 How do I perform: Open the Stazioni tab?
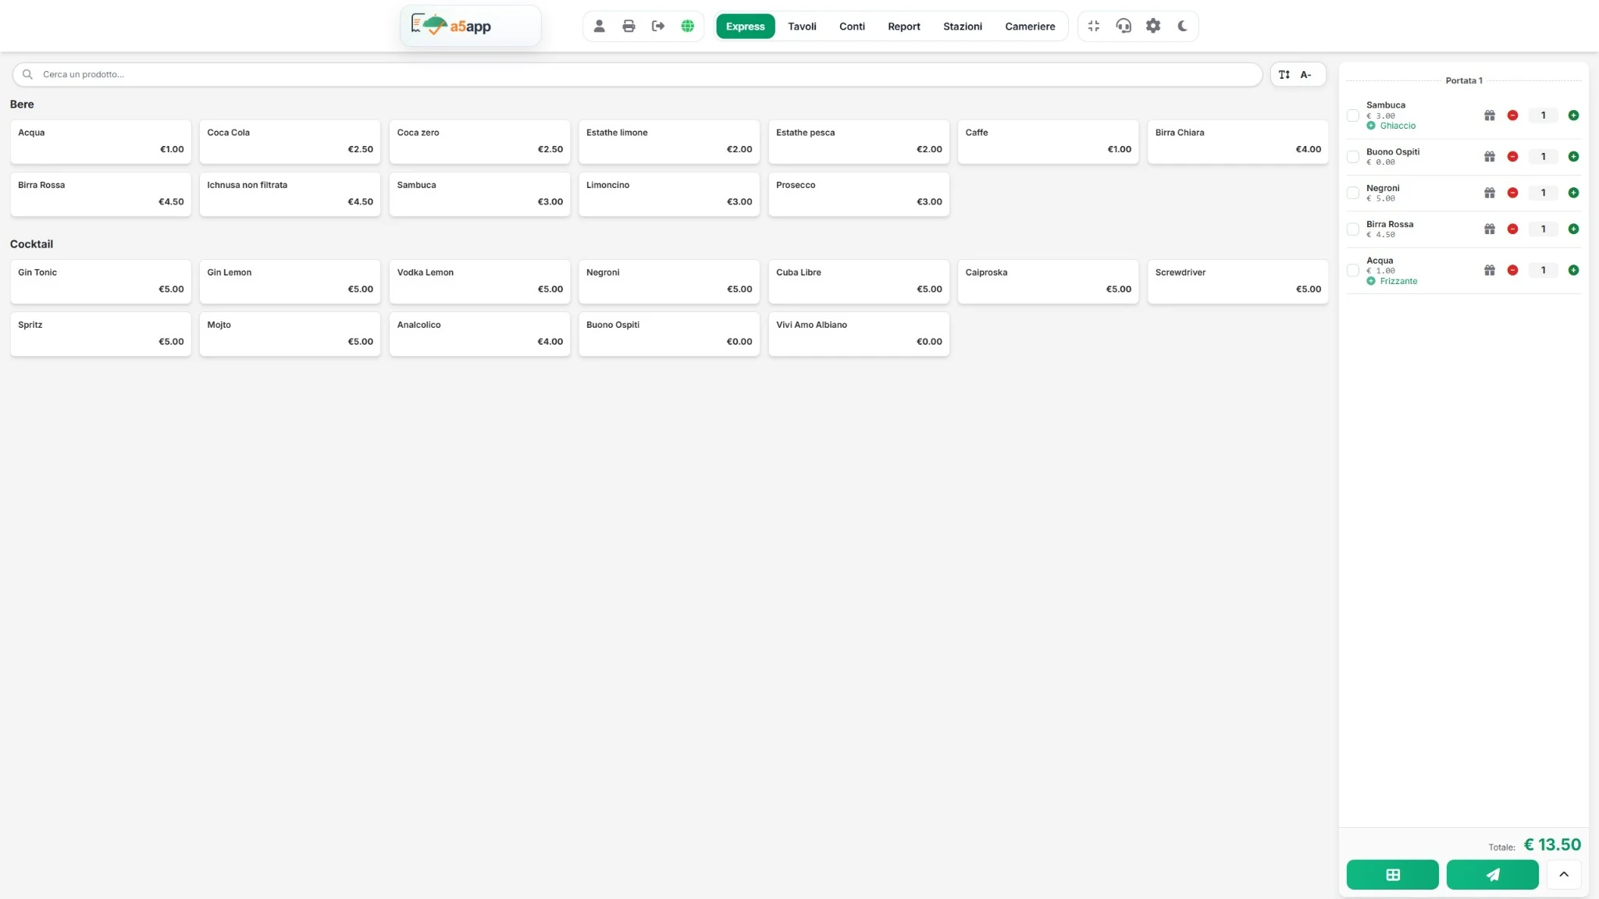point(962,26)
